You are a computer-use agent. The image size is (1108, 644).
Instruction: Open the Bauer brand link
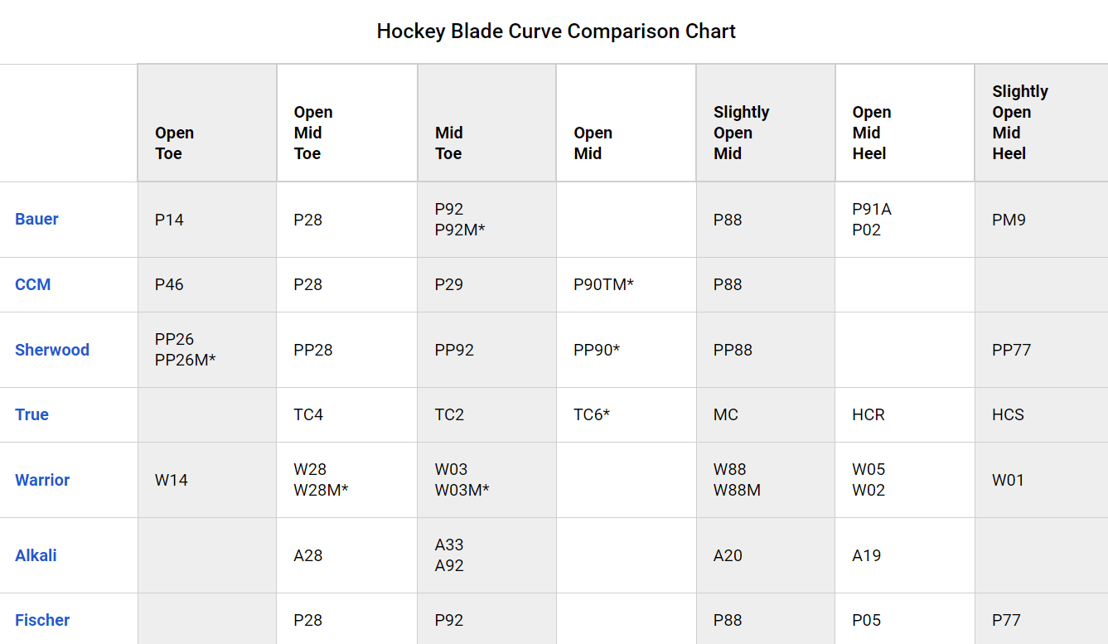(x=36, y=220)
